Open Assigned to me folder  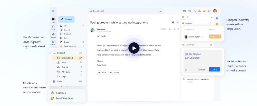(72, 46)
